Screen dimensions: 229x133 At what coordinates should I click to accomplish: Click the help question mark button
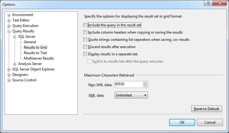[x=208, y=3]
